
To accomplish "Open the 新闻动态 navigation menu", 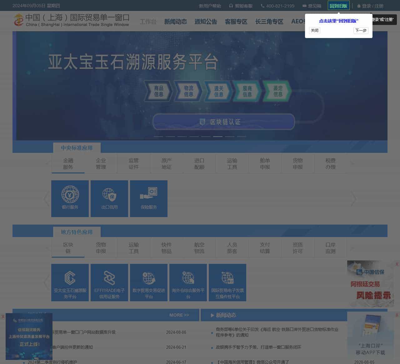I will (176, 22).
